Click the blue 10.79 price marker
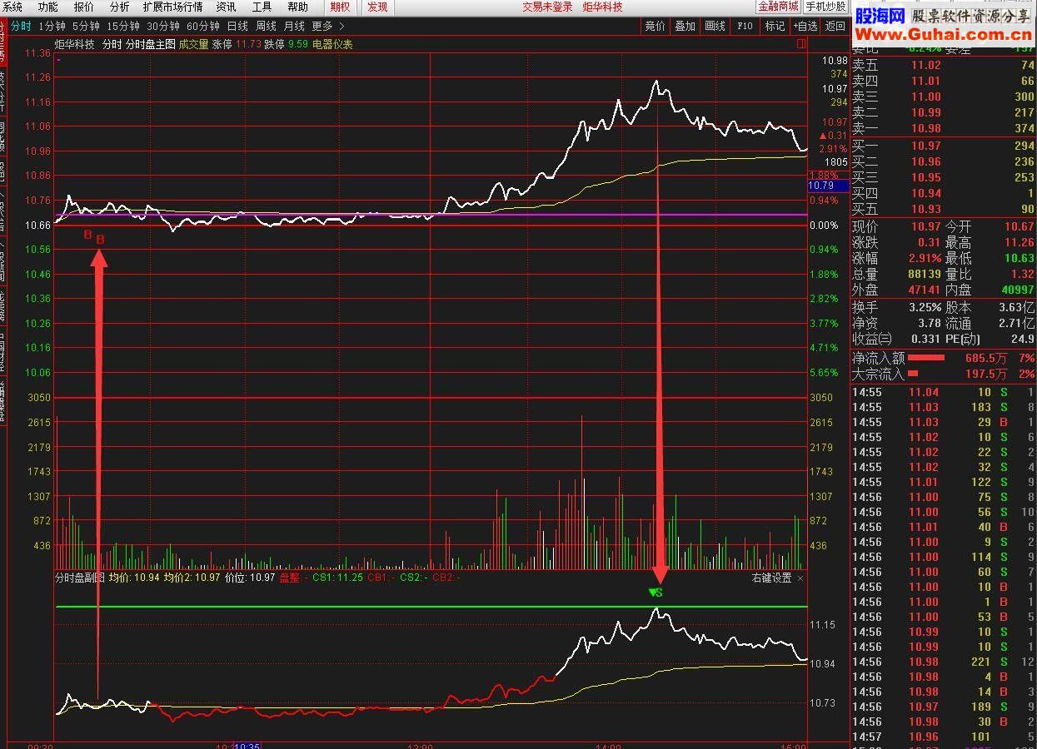The height and width of the screenshot is (749, 1037). pos(828,186)
